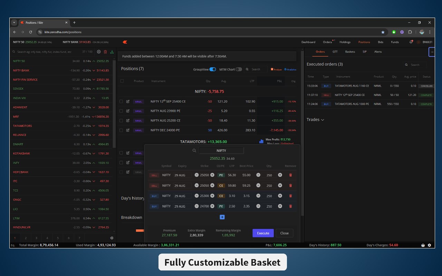
Task: Switch to the Baskets tab
Action: click(x=350, y=52)
